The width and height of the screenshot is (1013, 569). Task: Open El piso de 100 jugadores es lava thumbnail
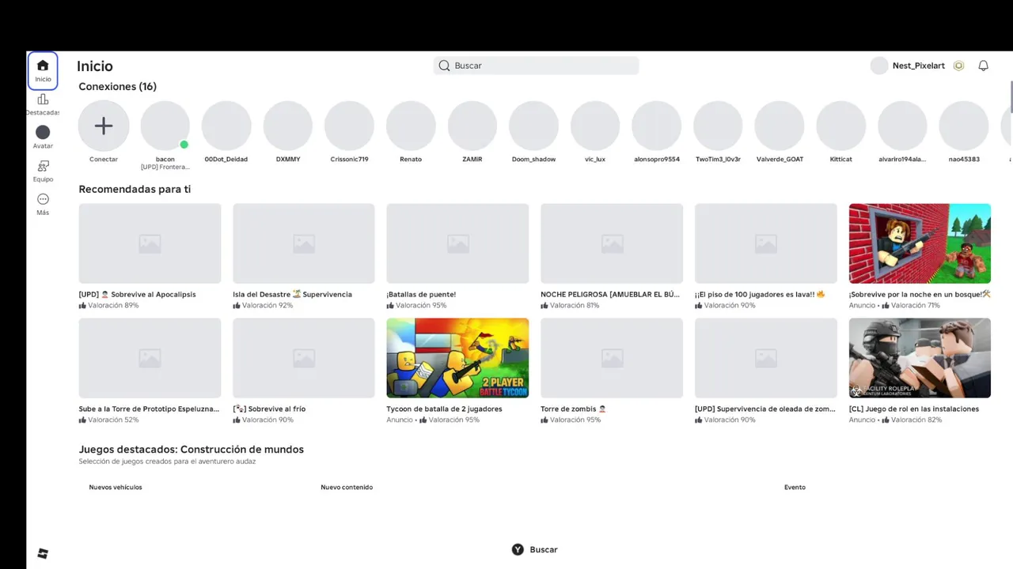pyautogui.click(x=766, y=243)
